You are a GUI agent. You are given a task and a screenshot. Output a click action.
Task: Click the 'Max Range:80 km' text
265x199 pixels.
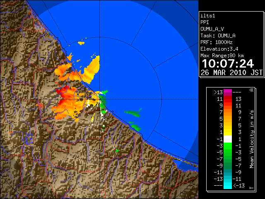(222, 56)
